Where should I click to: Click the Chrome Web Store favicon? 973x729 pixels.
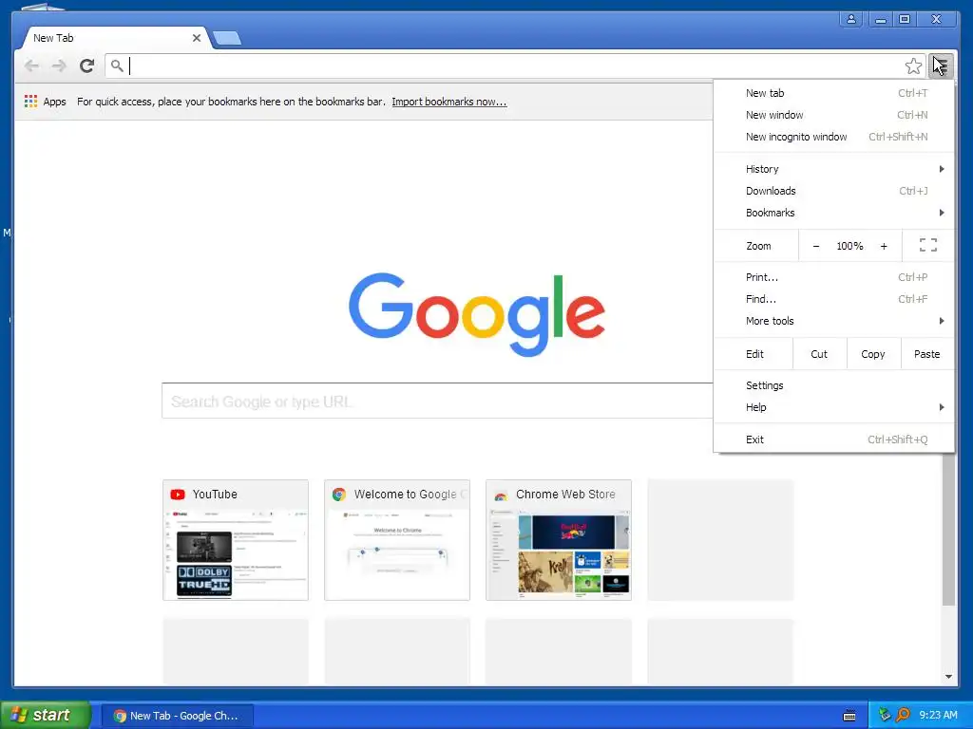501,495
